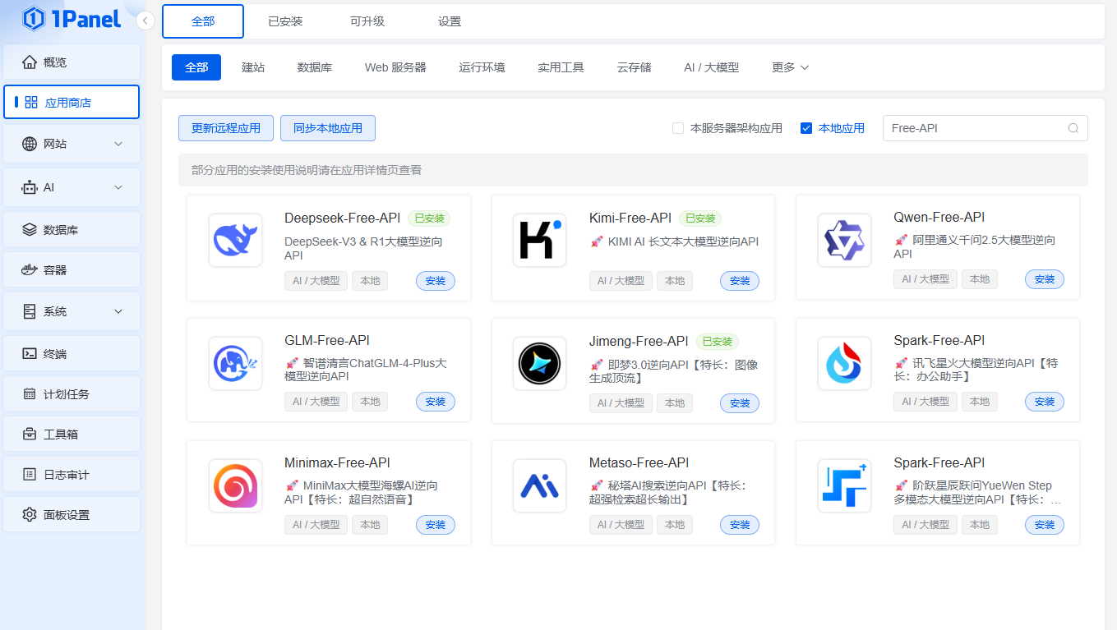Expand the 更多 category dropdown
Viewport: 1117px width, 630px height.
point(790,67)
